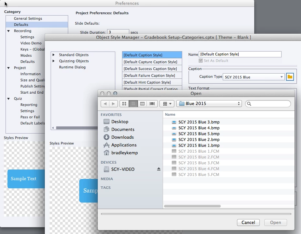The height and width of the screenshot is (234, 301).
Task: Collapse the Recording category in Preferences
Action: click(x=8, y=31)
